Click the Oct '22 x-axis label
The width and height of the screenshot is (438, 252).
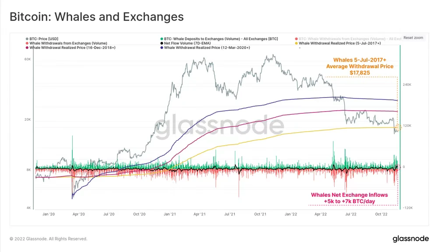381,214
